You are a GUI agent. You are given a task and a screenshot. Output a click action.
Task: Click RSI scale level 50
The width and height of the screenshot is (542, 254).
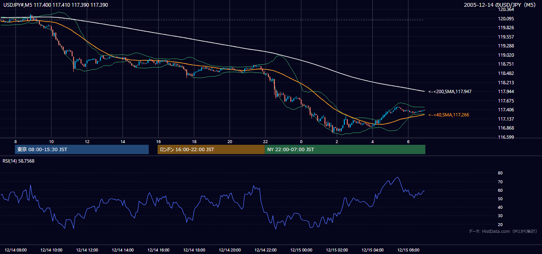[500, 199]
